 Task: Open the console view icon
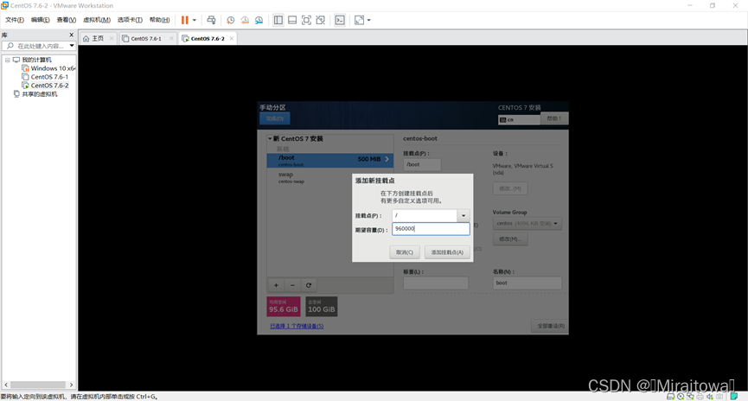point(340,20)
